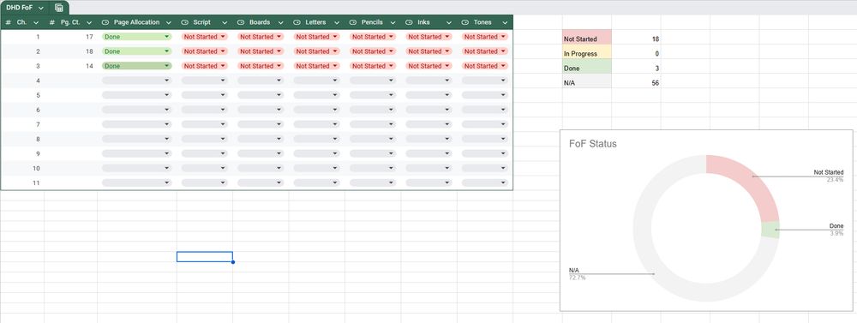The width and height of the screenshot is (857, 323).
Task: Select the page count cell showing 14
Action: pos(70,66)
